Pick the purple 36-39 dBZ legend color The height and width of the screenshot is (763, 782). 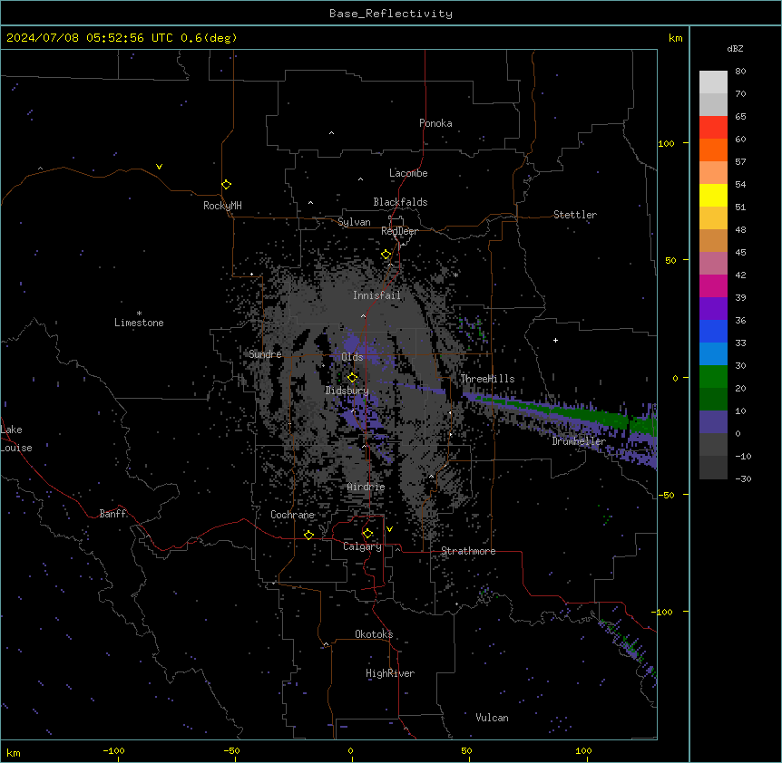pyautogui.click(x=713, y=308)
